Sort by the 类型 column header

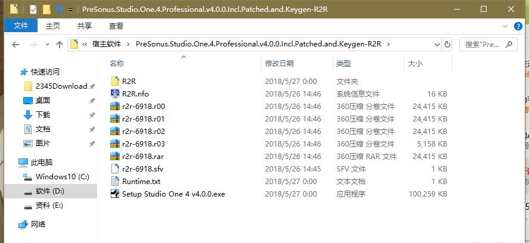click(368, 64)
